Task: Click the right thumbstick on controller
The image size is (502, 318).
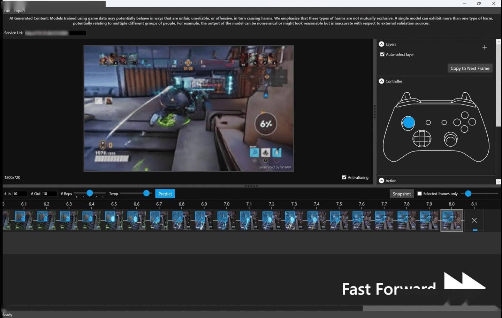Action: (451, 139)
